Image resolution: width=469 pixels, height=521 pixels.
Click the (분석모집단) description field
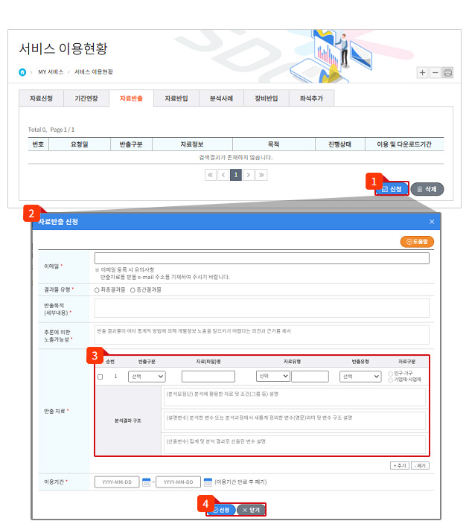(295, 397)
